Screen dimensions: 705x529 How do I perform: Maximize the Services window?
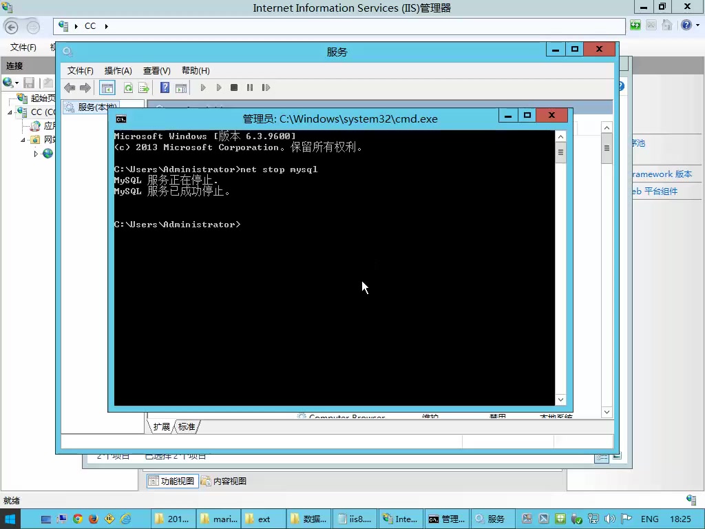[x=575, y=49]
